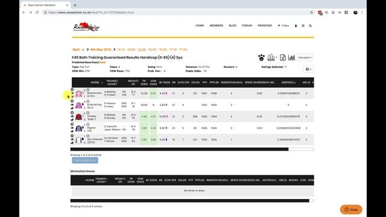This screenshot has height=217, width=386.
Task: Click Boutonniere pink jockey silk thumbnail
Action: tap(79, 93)
